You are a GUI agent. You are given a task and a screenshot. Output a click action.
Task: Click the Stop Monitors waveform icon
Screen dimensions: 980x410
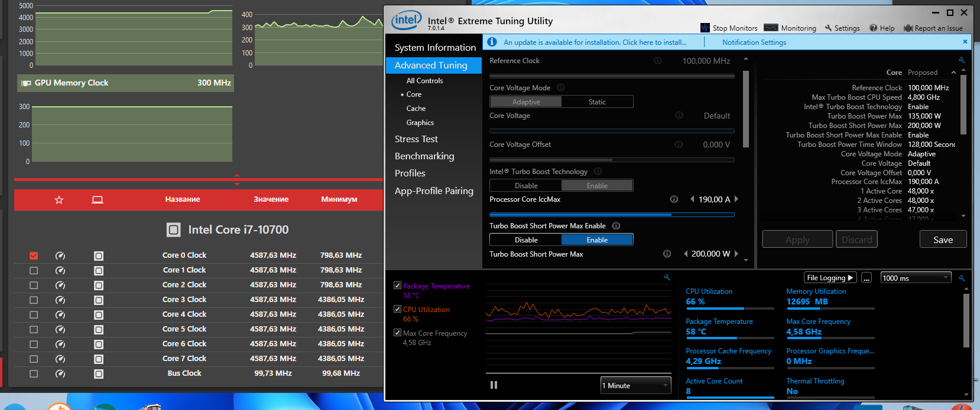point(705,28)
